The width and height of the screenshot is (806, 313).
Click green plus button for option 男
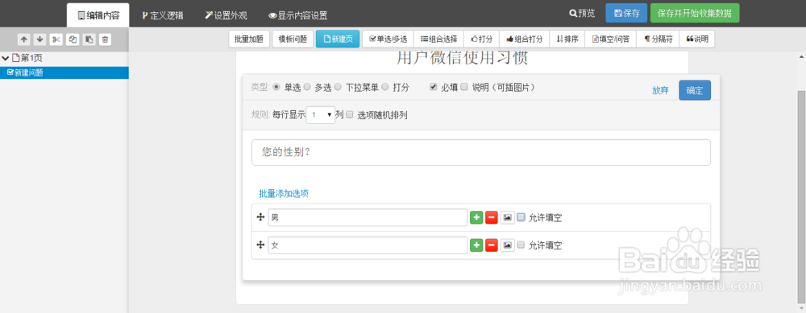pyautogui.click(x=476, y=217)
